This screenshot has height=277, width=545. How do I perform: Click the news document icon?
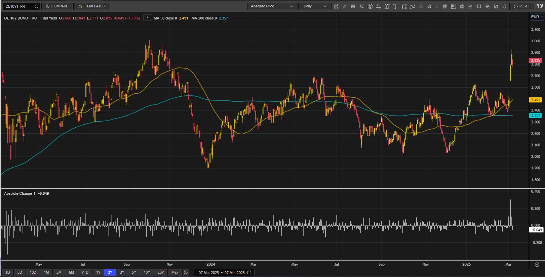coord(462,6)
